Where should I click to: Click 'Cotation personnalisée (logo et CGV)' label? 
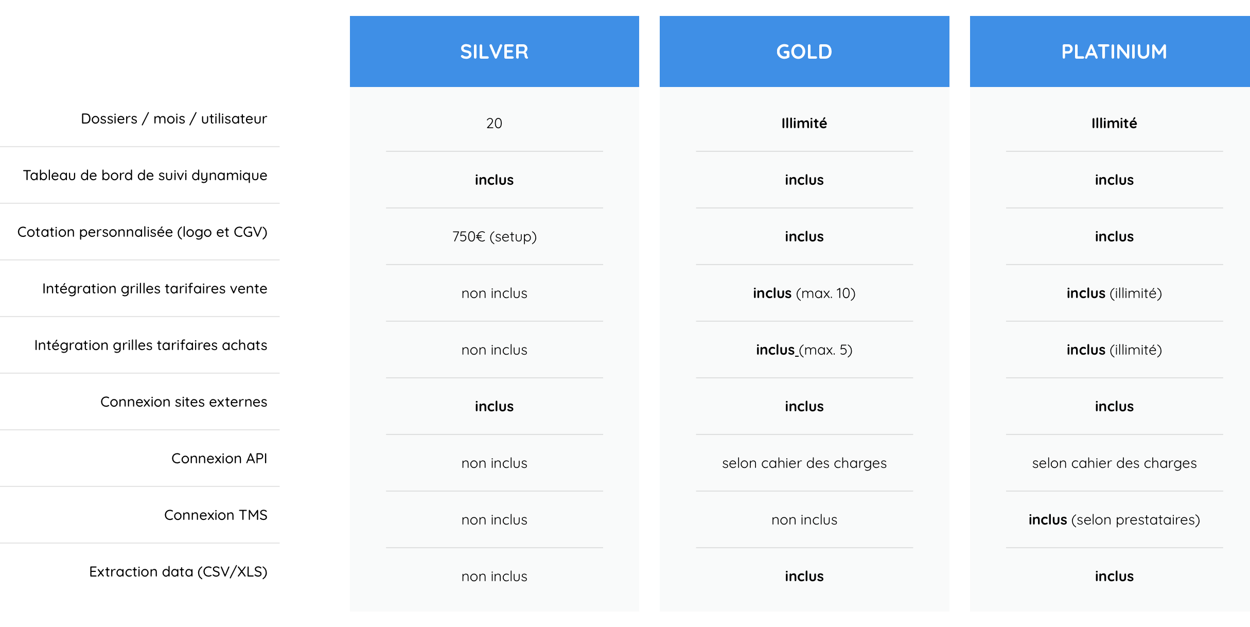coord(143,232)
